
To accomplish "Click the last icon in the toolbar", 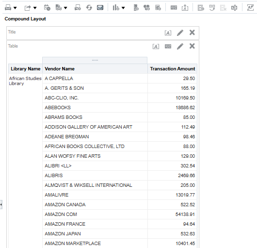I will pos(250,8).
